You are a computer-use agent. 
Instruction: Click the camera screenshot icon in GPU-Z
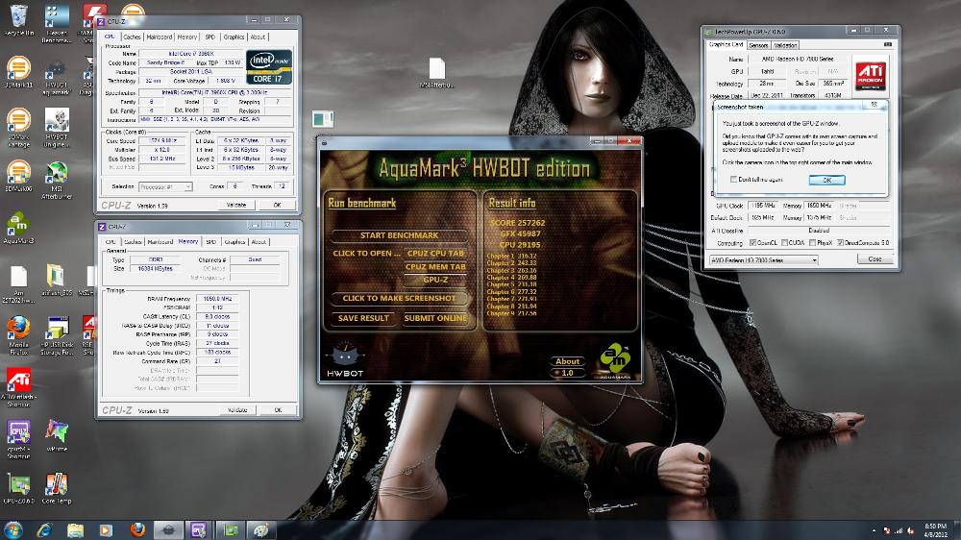point(888,45)
